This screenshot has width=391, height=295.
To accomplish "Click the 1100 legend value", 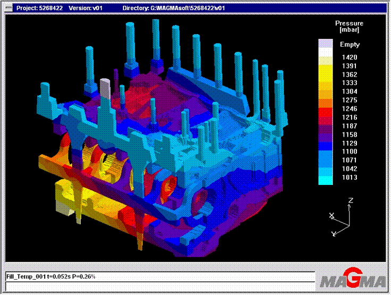I will point(350,151).
